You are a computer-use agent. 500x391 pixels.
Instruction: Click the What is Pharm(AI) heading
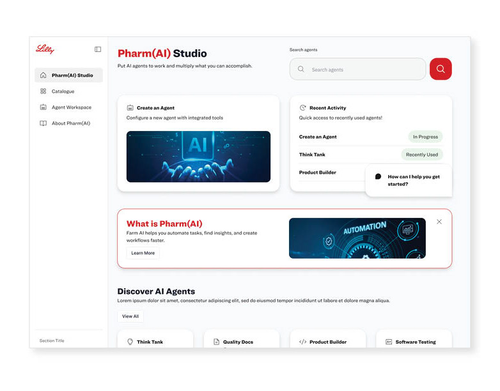click(164, 224)
